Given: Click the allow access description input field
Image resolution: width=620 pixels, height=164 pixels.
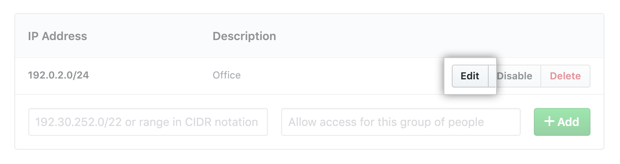Looking at the screenshot, I should [x=400, y=122].
